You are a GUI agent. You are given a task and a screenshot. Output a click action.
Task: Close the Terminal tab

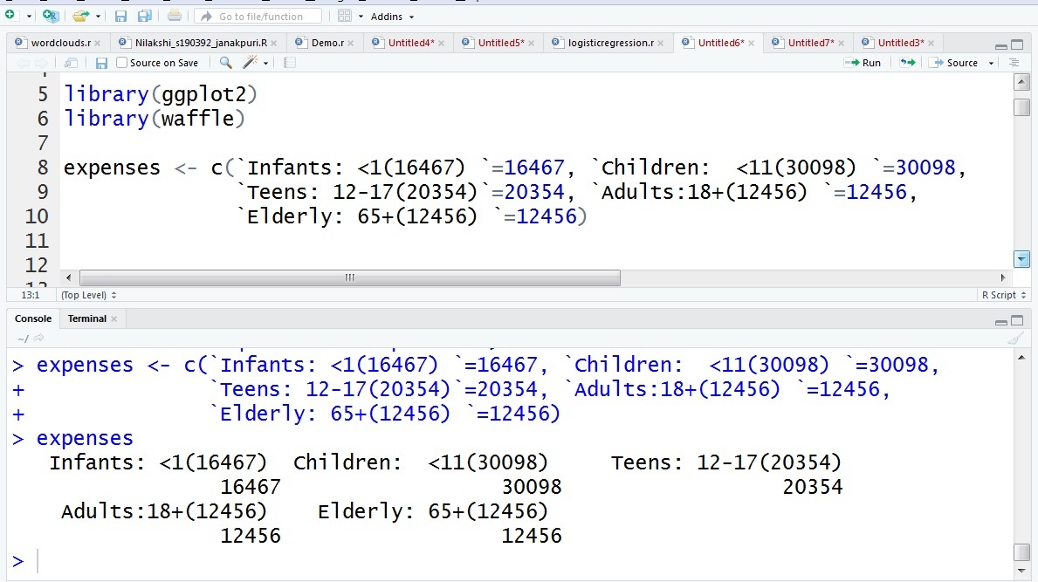(113, 319)
